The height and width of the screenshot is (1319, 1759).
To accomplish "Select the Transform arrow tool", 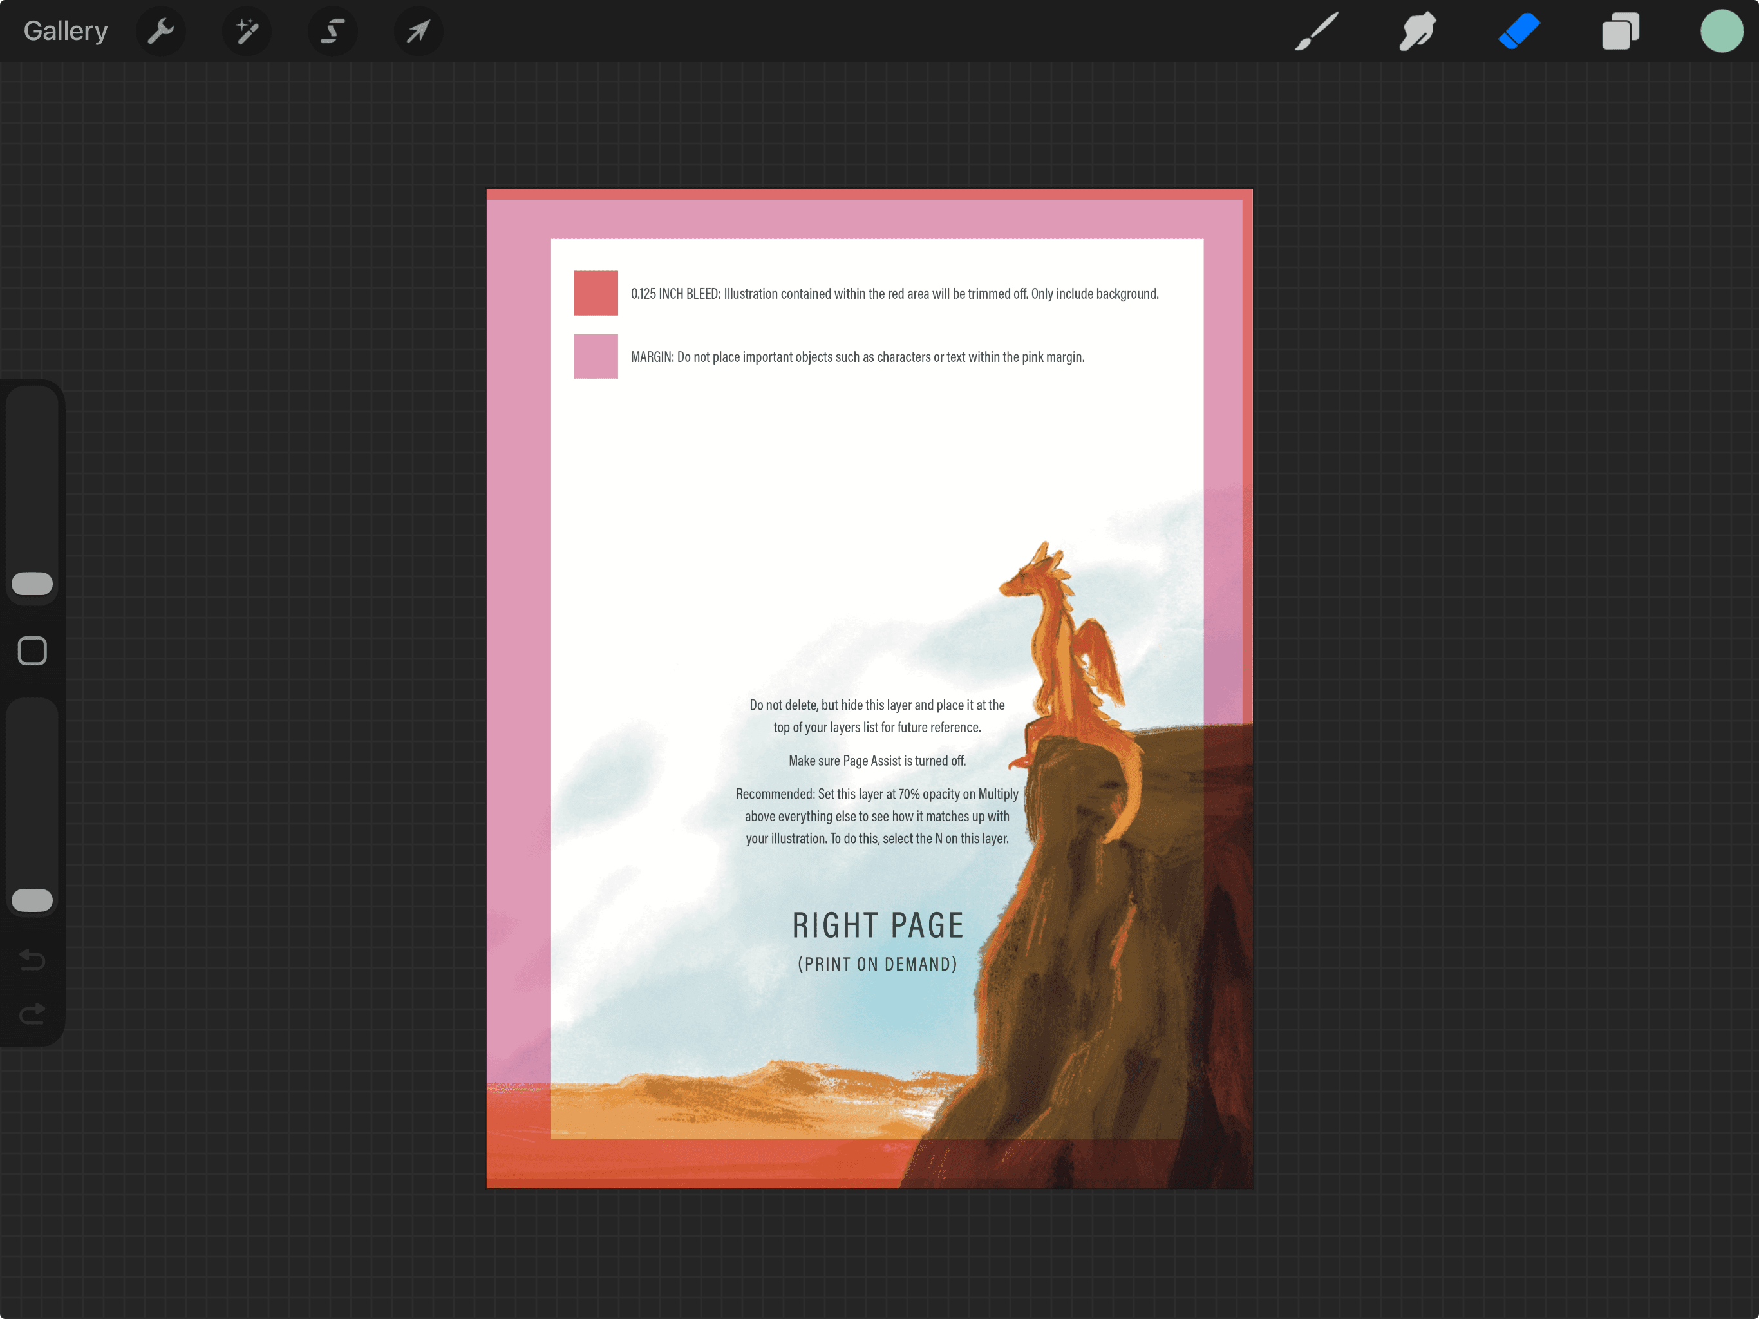I will coord(419,31).
